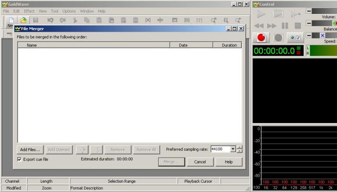Open the Options menu
The height and width of the screenshot is (192, 337).
(x=69, y=11)
